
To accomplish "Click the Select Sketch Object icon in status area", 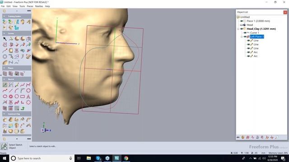I will (x=4, y=146).
